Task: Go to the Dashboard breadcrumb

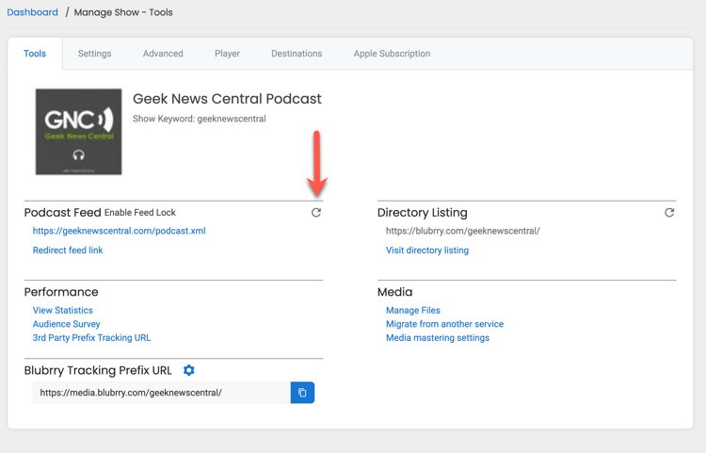Action: pyautogui.click(x=32, y=12)
